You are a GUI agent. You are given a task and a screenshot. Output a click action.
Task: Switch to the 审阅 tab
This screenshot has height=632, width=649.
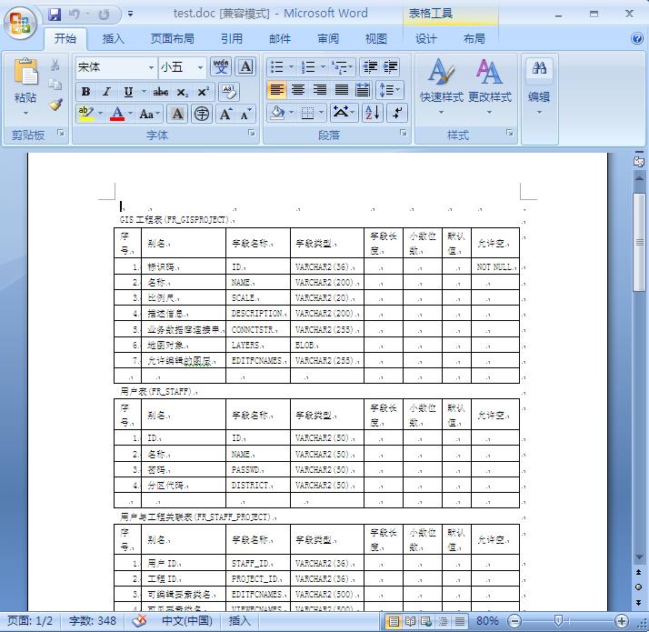tap(328, 38)
